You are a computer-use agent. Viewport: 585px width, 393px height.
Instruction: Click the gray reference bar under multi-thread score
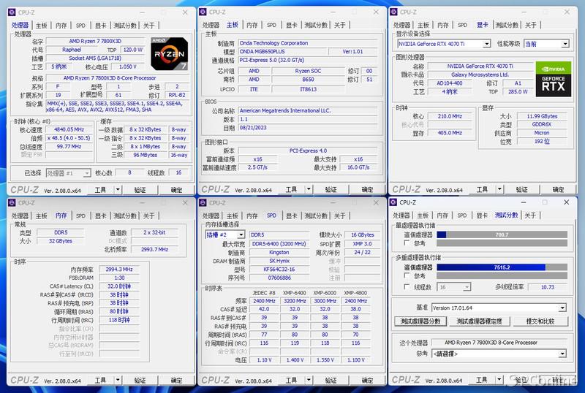(x=502, y=275)
